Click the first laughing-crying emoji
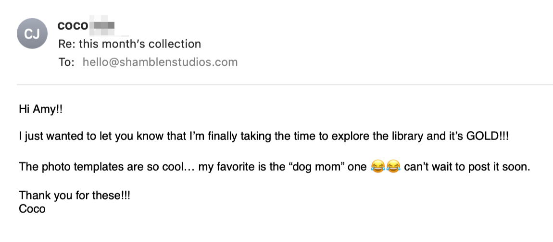Image resolution: width=553 pixels, height=242 pixels. coord(378,168)
